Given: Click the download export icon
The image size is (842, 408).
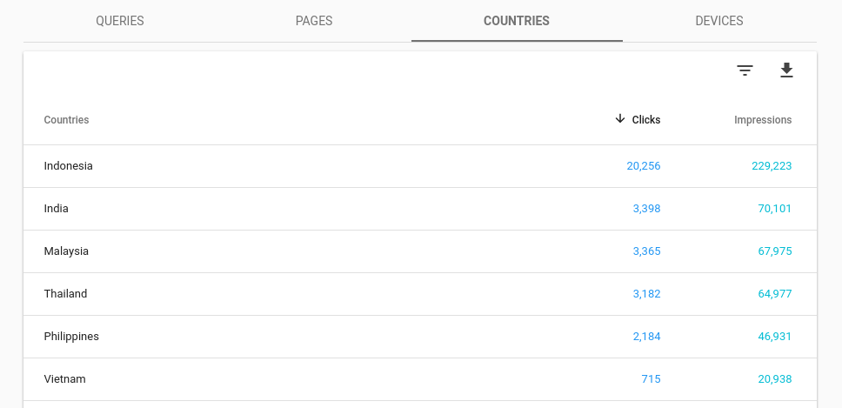Looking at the screenshot, I should click(786, 70).
